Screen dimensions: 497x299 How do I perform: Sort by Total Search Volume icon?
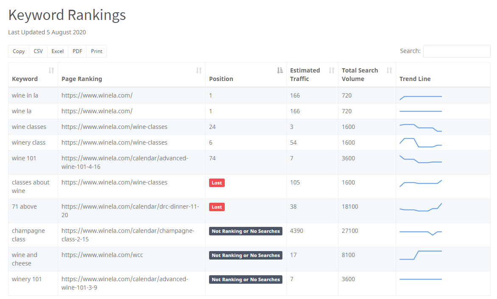coord(389,70)
